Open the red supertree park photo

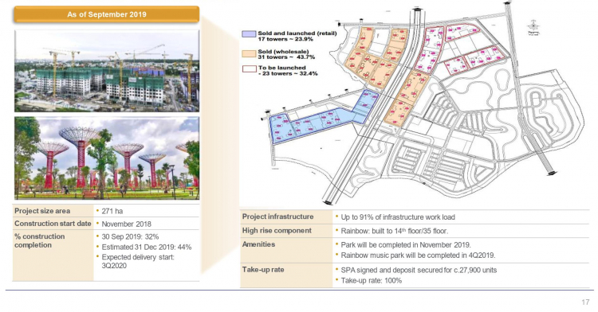[x=107, y=158]
